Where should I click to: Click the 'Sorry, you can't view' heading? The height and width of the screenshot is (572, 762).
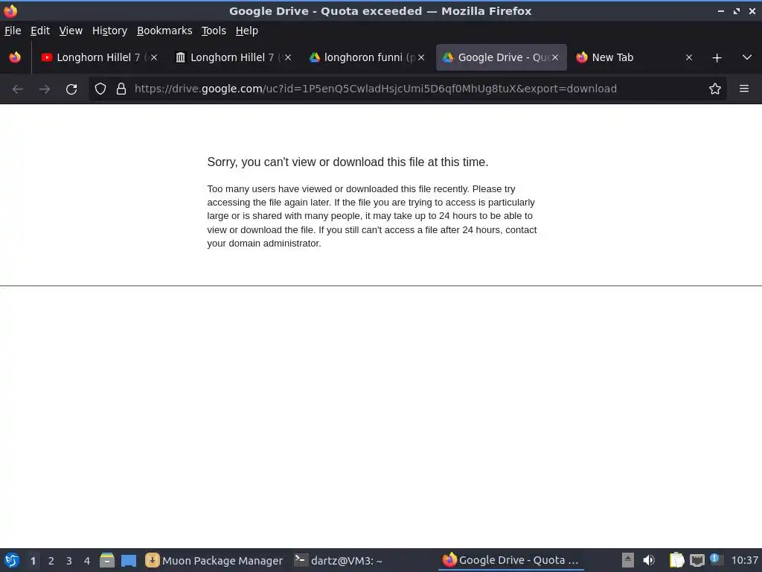(x=348, y=162)
